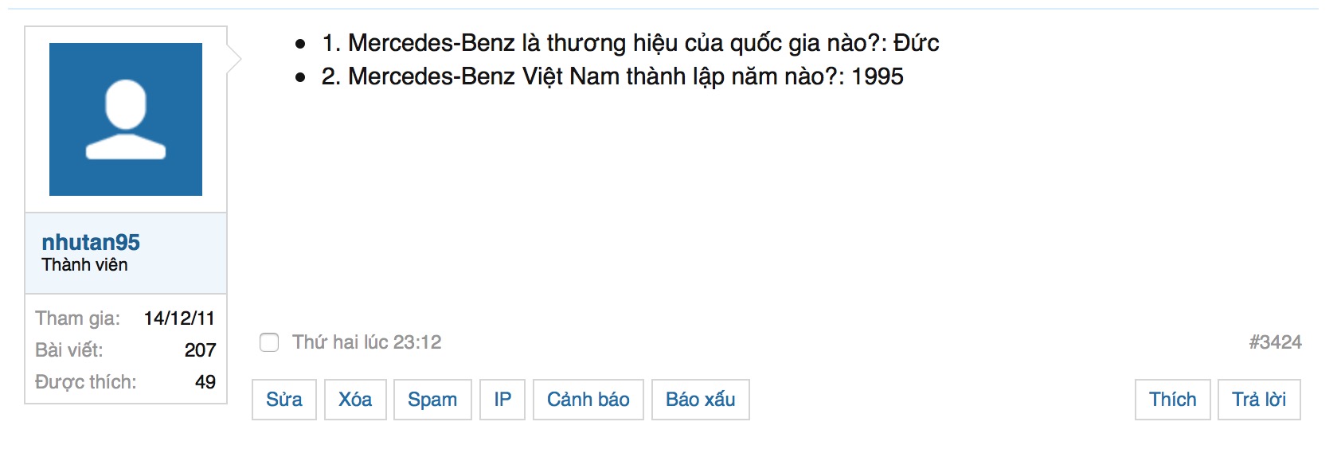Reply to the post with Trả lời
The height and width of the screenshot is (449, 1341).
(x=1259, y=400)
